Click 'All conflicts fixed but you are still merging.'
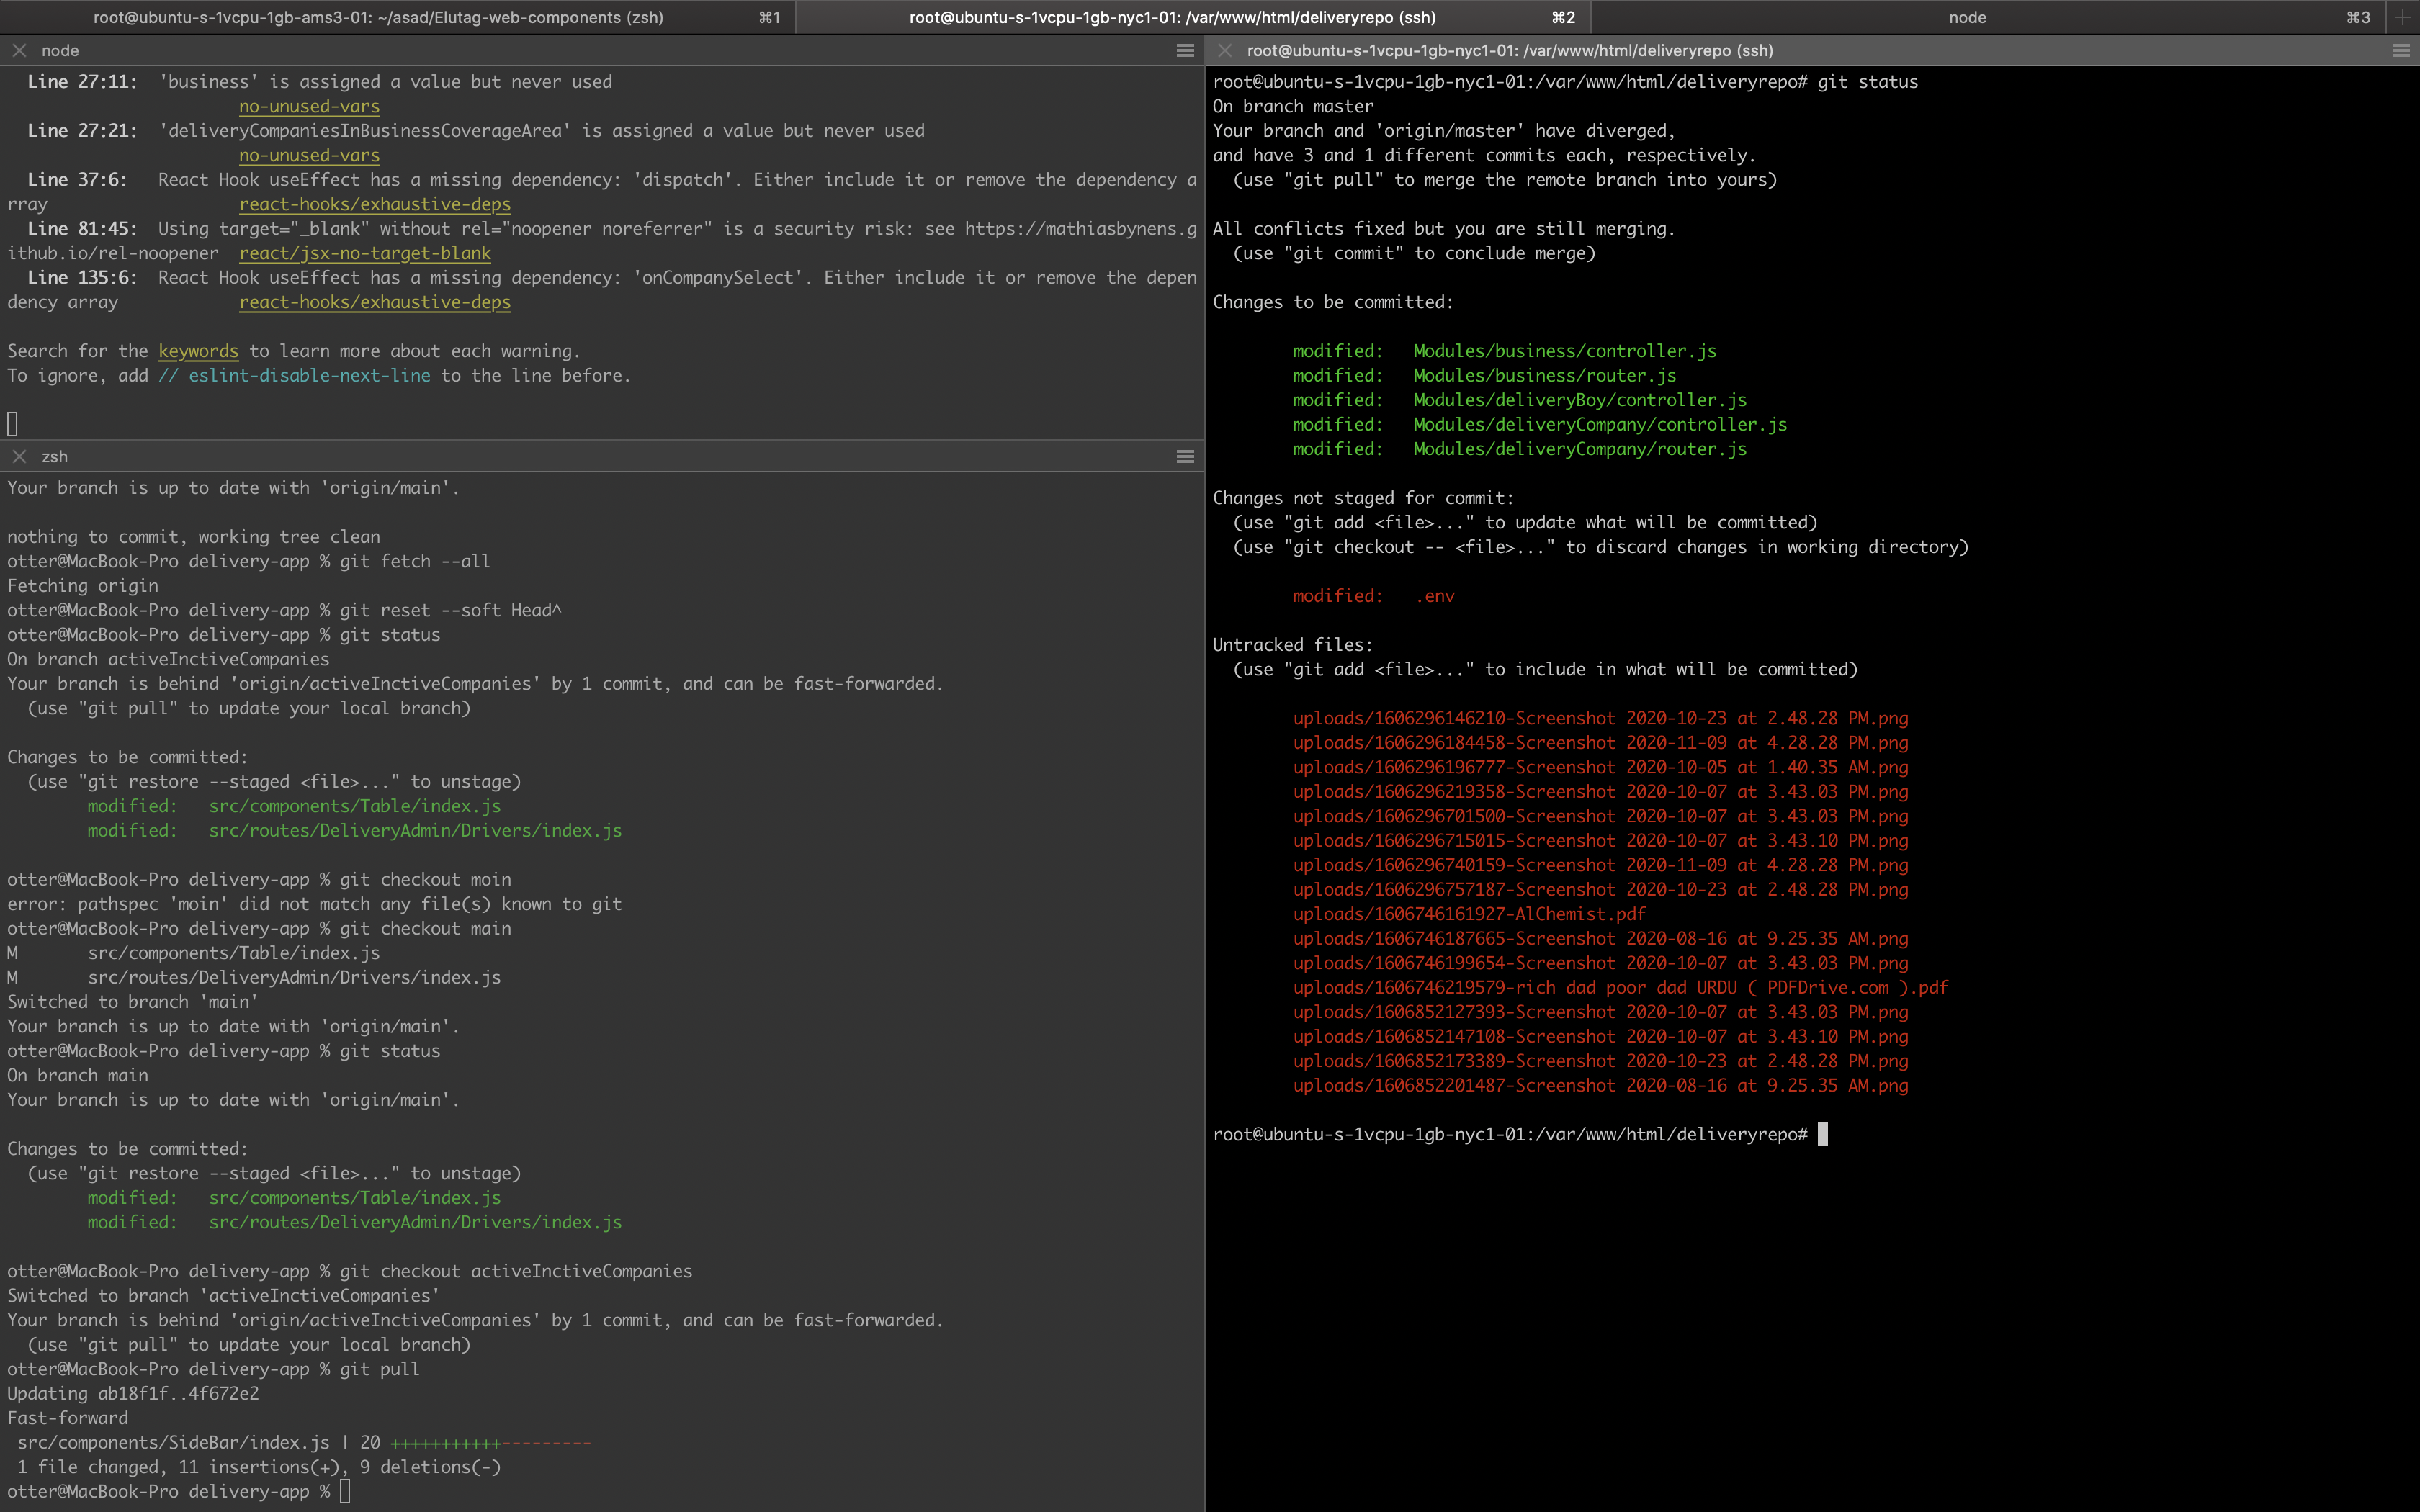The width and height of the screenshot is (2420, 1512). (1443, 228)
